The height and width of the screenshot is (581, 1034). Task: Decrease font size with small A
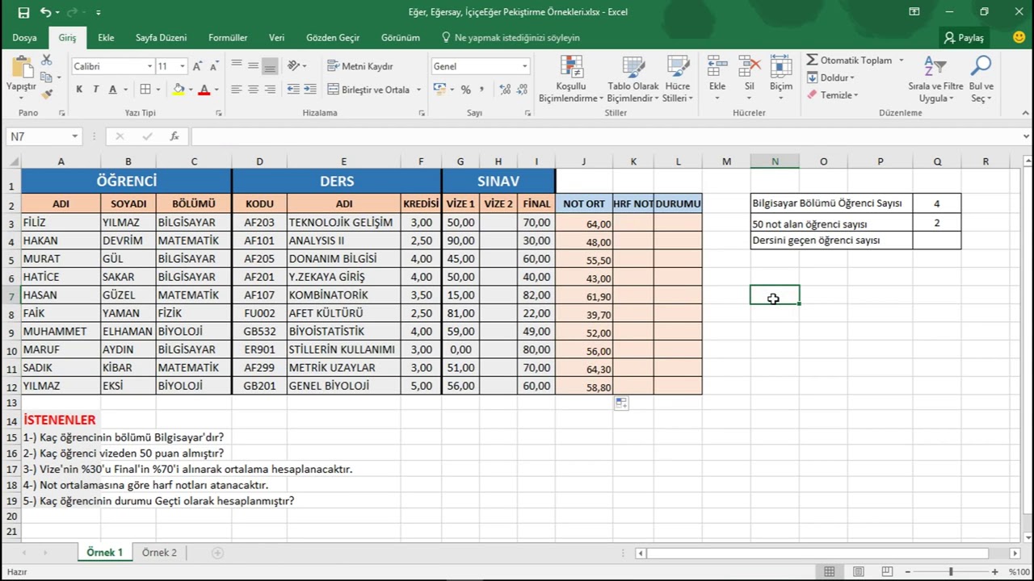(216, 66)
